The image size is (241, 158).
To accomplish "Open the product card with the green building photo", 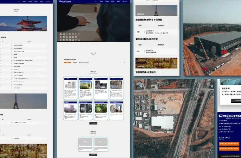I will coord(86,88).
